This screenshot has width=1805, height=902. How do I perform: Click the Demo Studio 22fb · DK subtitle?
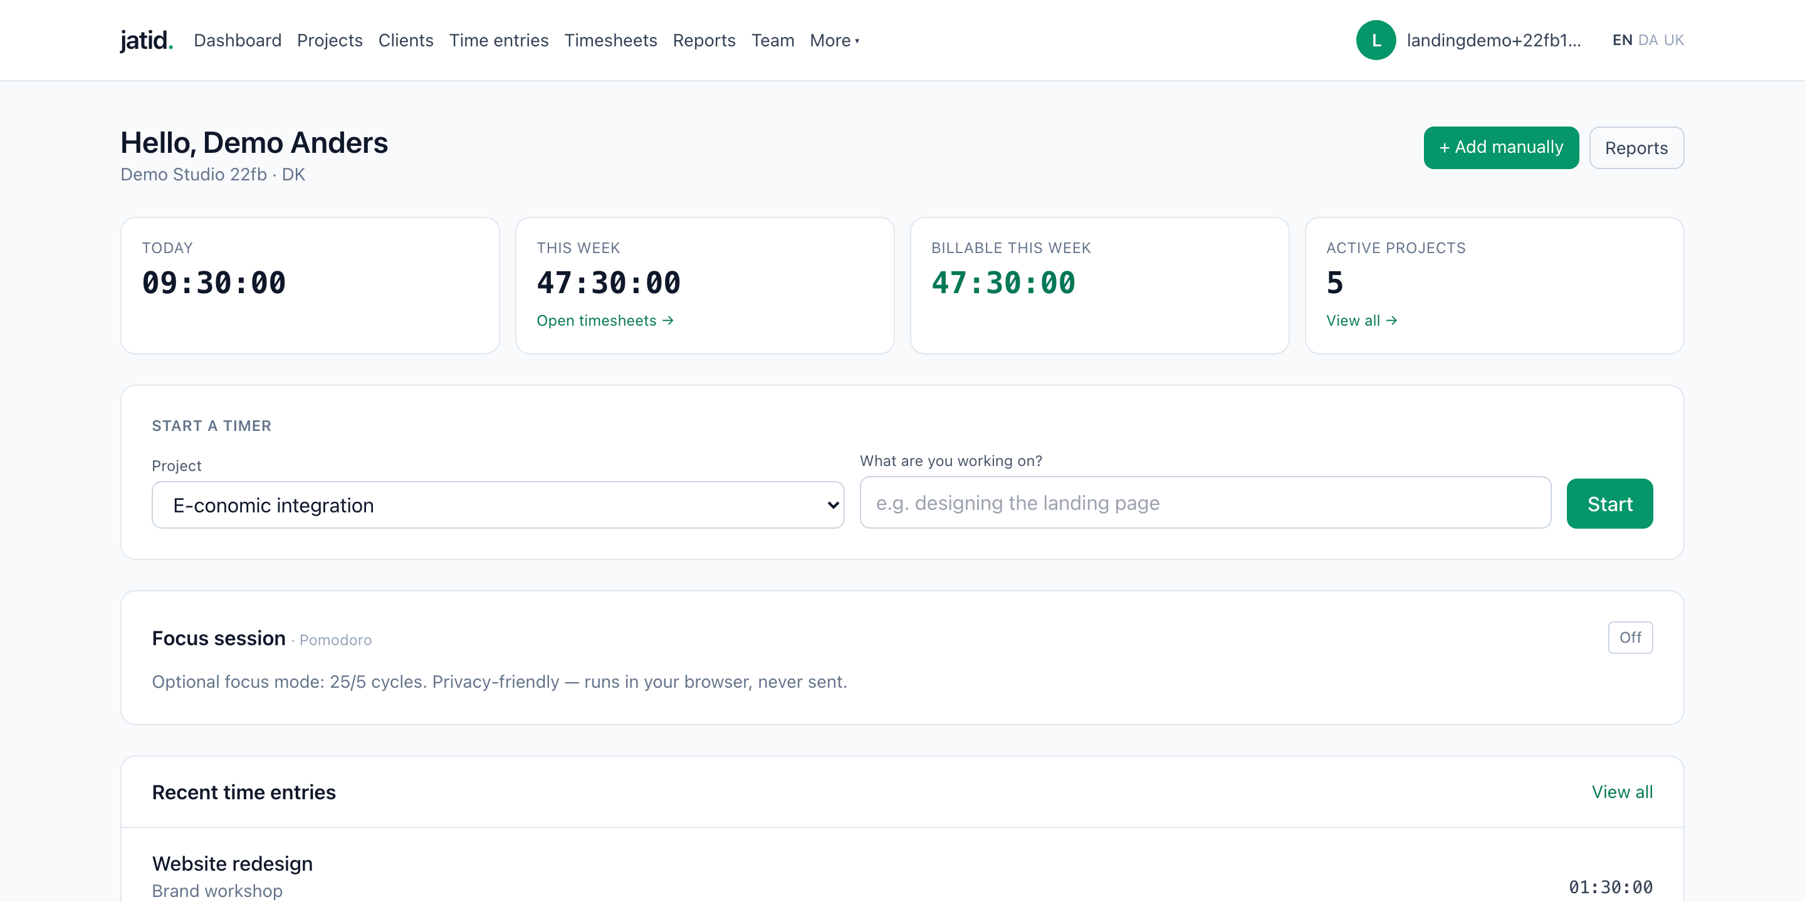click(212, 174)
